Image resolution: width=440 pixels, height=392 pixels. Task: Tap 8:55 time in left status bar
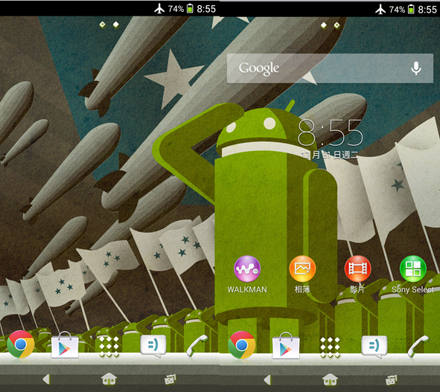[206, 9]
